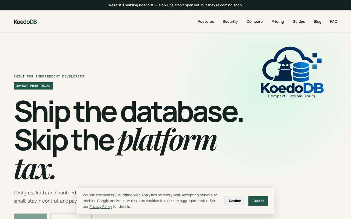Accept the cookie consent
Viewport: 351px width, 219px height.
click(258, 201)
